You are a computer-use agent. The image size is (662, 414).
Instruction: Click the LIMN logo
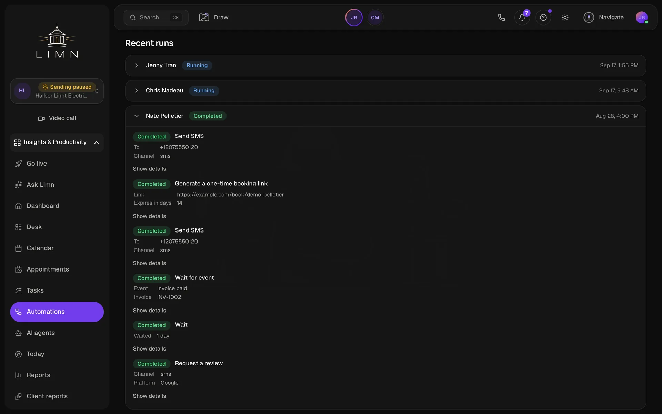(x=57, y=41)
